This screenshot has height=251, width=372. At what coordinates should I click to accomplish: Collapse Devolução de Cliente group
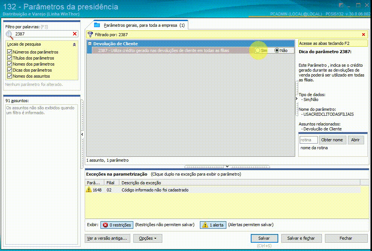pos(90,44)
